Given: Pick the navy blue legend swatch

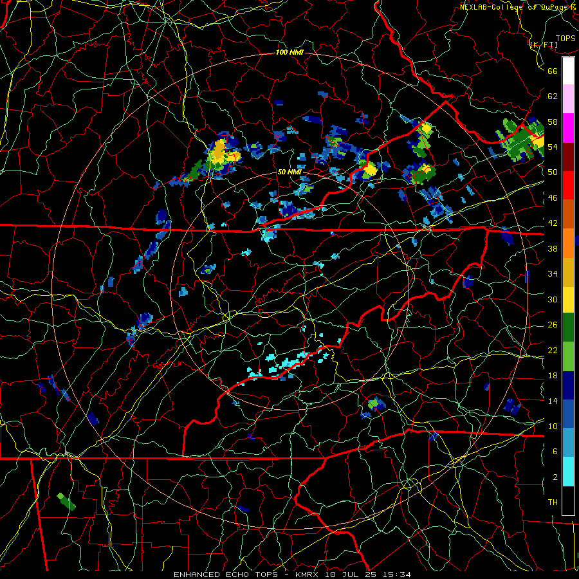Looking at the screenshot, I should pos(568,385).
